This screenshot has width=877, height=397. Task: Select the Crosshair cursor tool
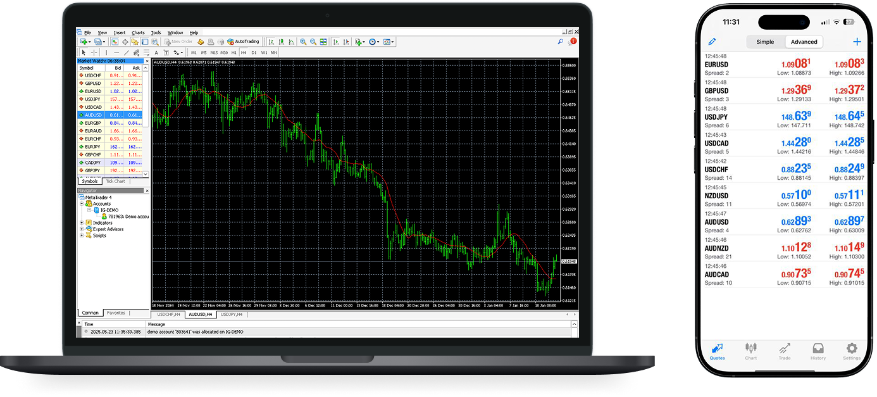point(94,53)
